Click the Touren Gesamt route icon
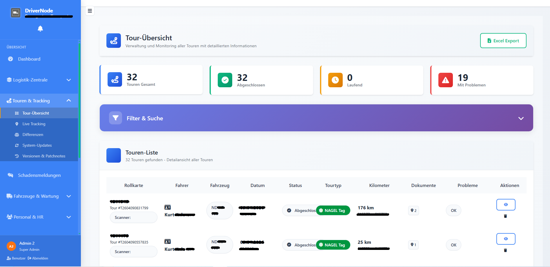Screen dimensions: 550x267 (x=115, y=79)
